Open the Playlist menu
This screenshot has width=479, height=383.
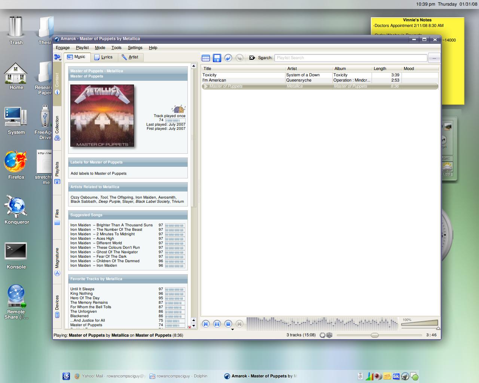tap(82, 48)
